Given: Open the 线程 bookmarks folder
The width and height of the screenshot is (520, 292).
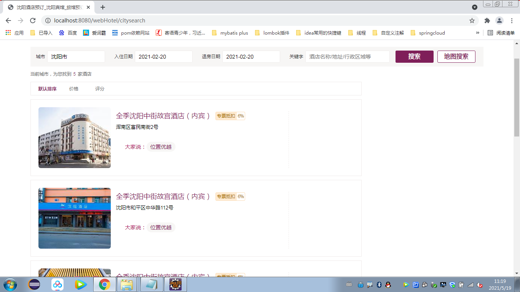Looking at the screenshot, I should 357,33.
